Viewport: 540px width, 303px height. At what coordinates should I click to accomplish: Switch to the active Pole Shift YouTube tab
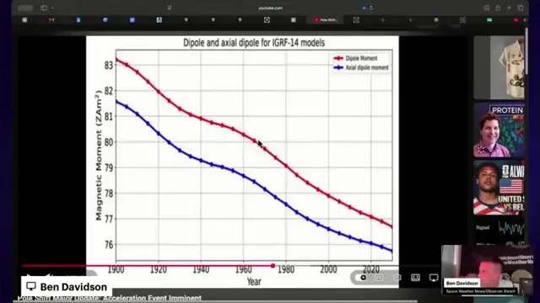[x=326, y=20]
